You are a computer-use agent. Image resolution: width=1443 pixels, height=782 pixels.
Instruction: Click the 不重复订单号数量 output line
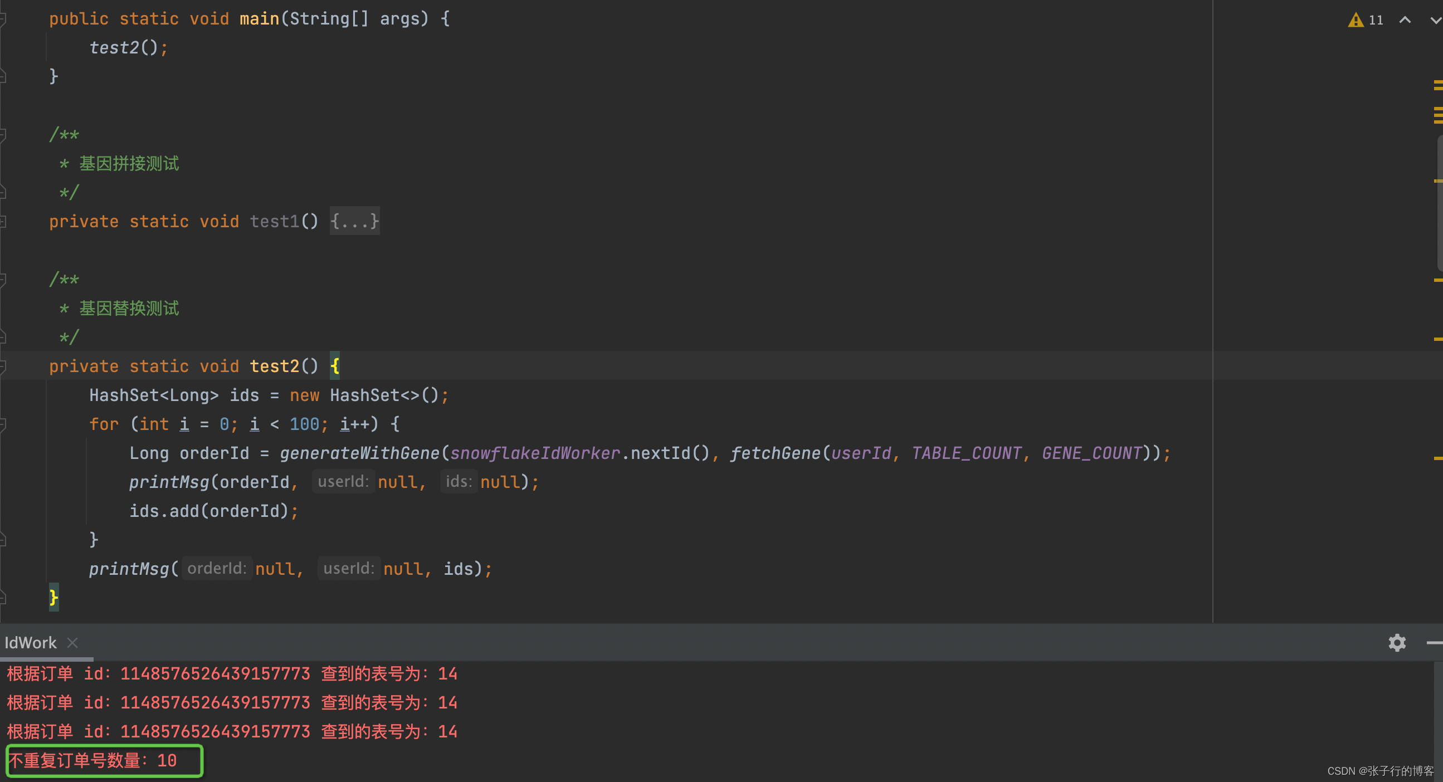(93, 760)
